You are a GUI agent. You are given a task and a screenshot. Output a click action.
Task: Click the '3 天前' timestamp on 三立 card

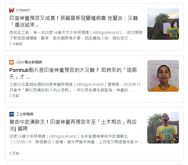pyautogui.click(x=14, y=153)
